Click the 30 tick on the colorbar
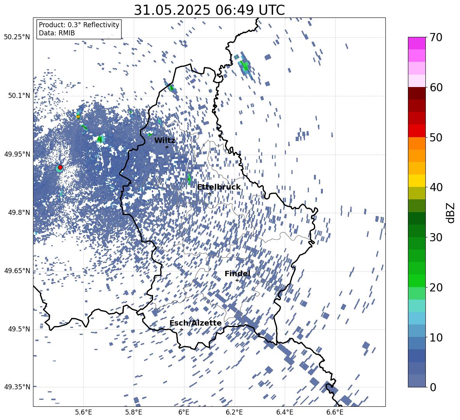This screenshot has width=460, height=420. point(436,237)
